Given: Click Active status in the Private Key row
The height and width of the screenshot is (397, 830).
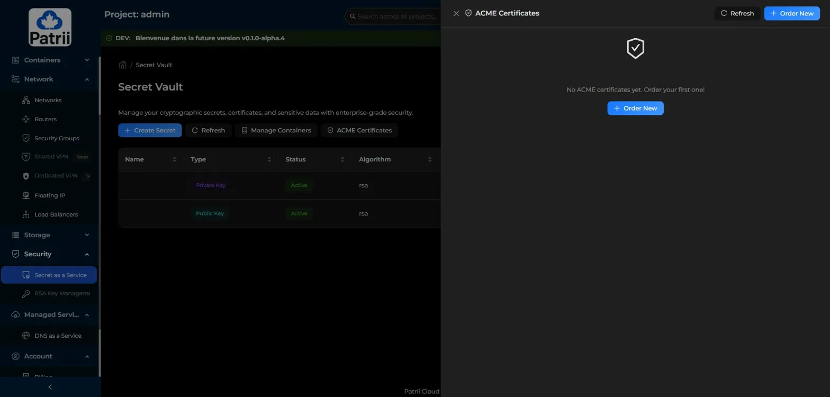Looking at the screenshot, I should 299,185.
